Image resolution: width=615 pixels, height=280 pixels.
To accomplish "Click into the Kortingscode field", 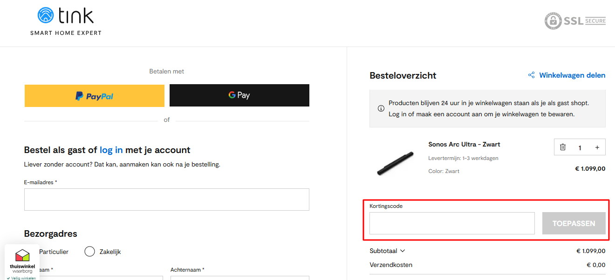I will pyautogui.click(x=452, y=223).
